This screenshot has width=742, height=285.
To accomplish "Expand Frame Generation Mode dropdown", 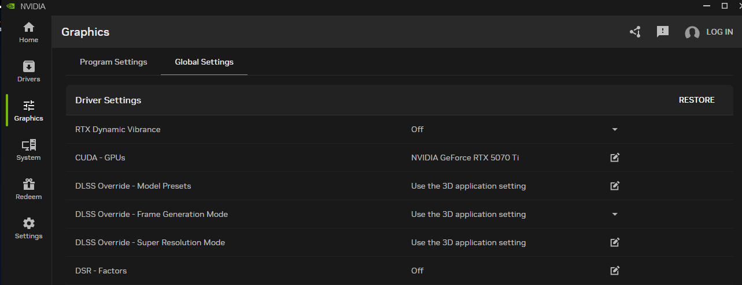I will tap(615, 214).
